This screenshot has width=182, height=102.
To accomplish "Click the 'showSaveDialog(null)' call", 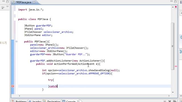I will tap(103, 70).
